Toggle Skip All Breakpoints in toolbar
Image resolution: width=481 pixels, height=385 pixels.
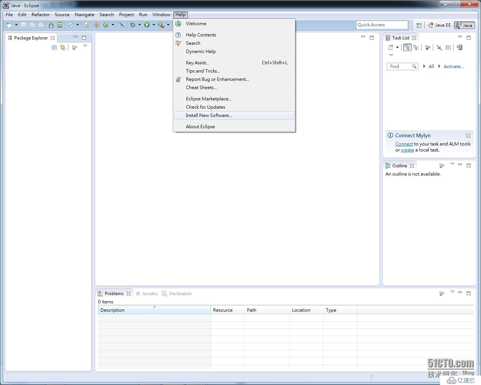point(122,25)
